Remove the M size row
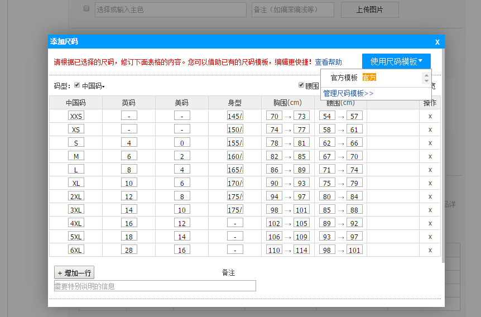This screenshot has height=317, width=481. (430, 156)
